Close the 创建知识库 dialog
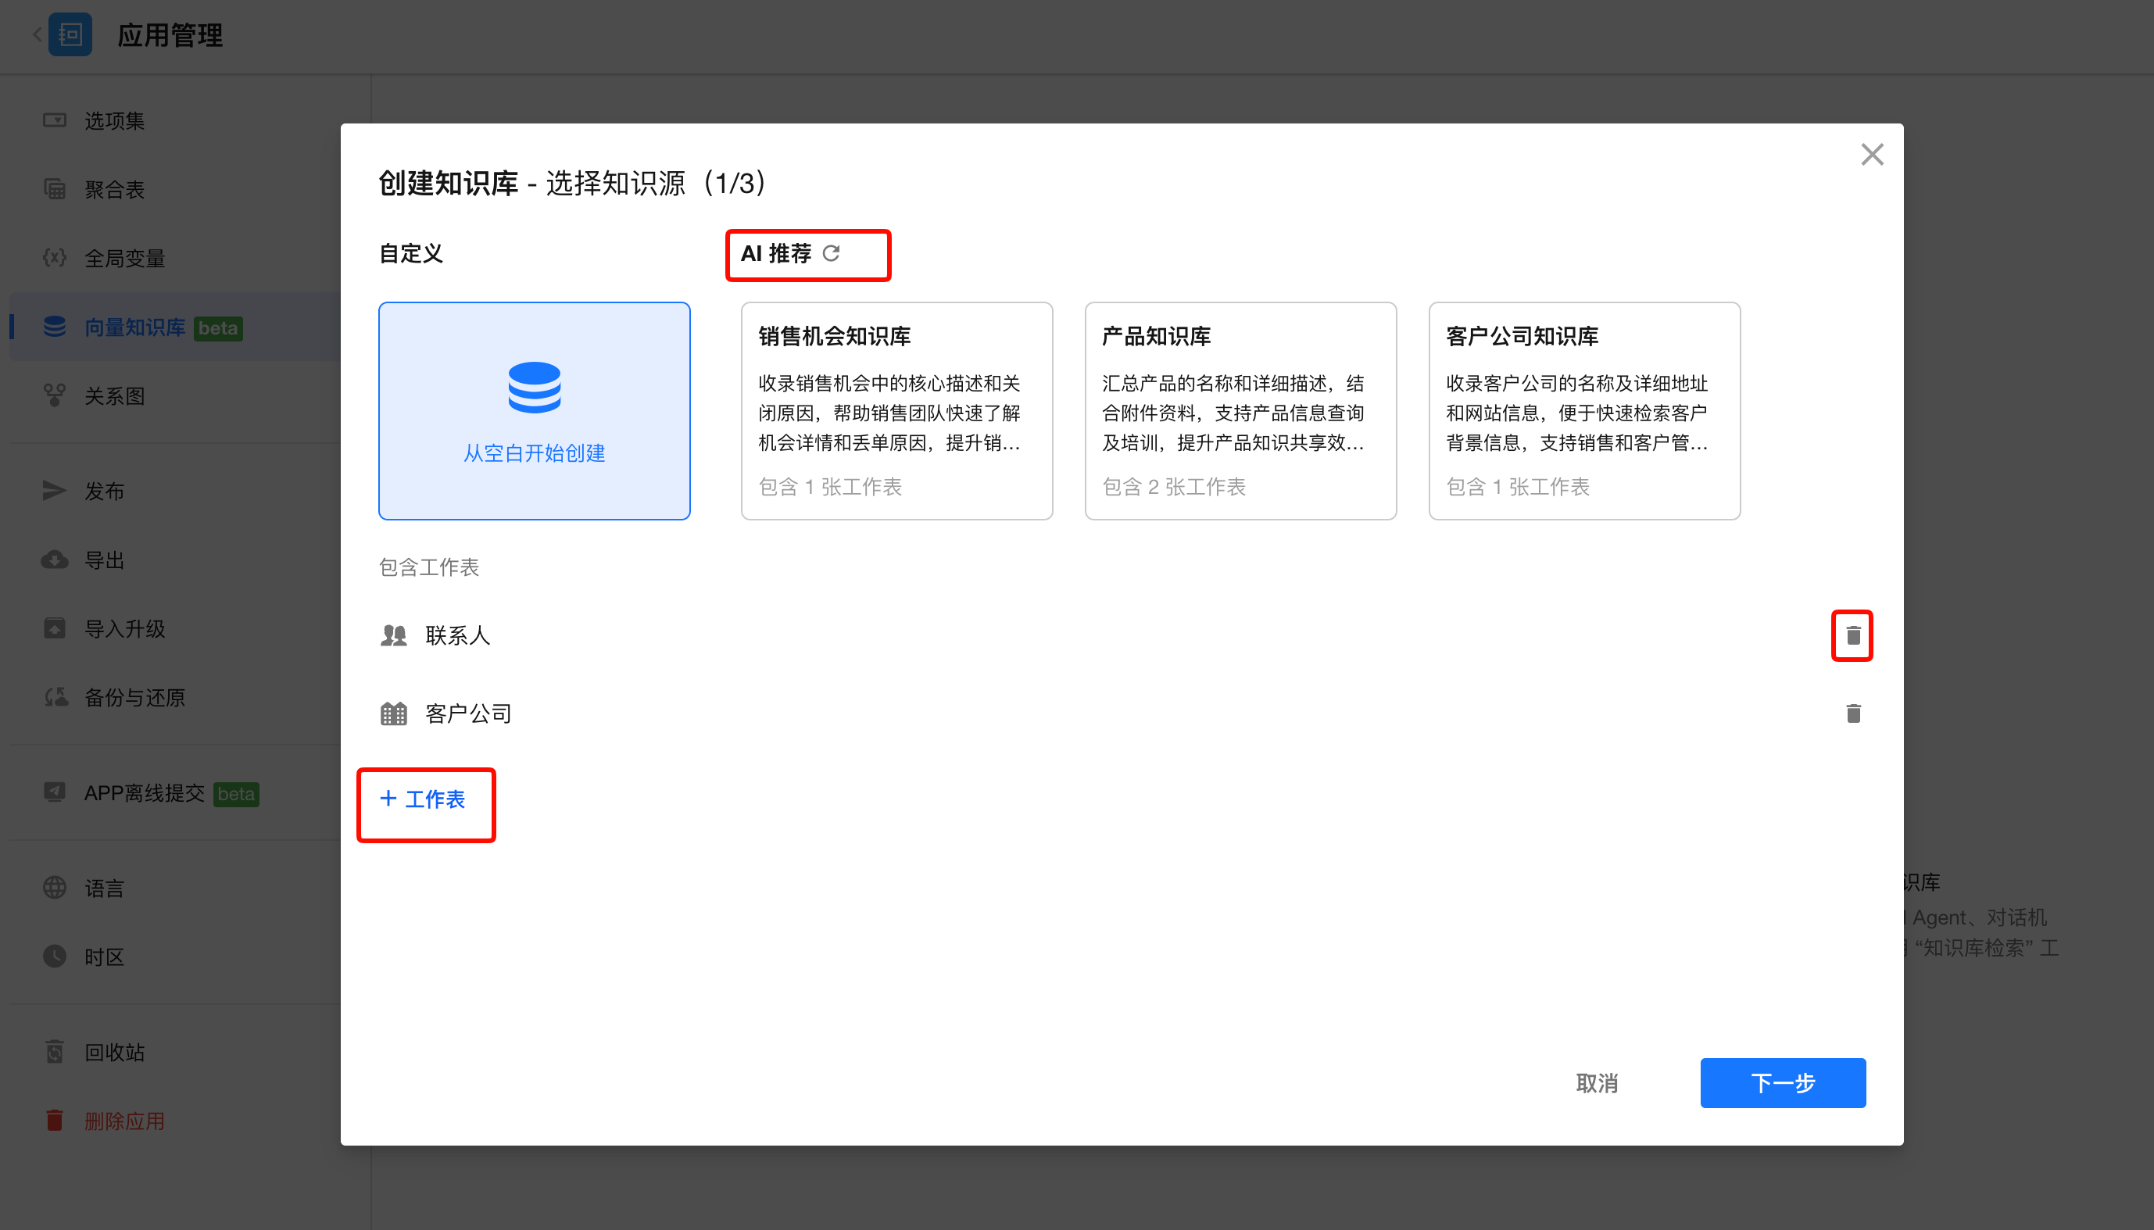This screenshot has height=1230, width=2154. 1872,155
